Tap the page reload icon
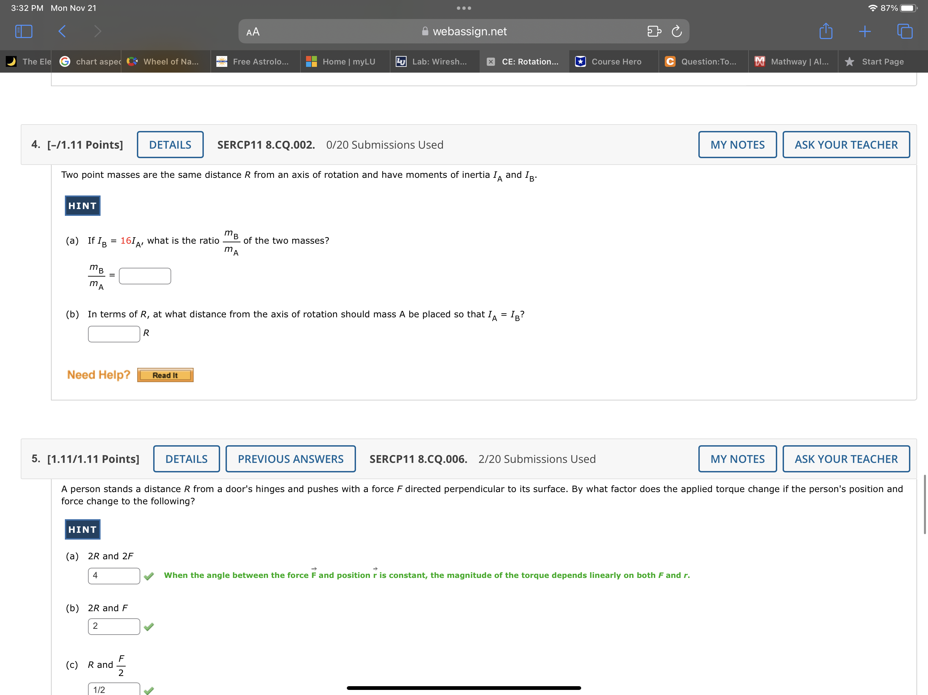Viewport: 928px width, 695px height. click(x=676, y=32)
